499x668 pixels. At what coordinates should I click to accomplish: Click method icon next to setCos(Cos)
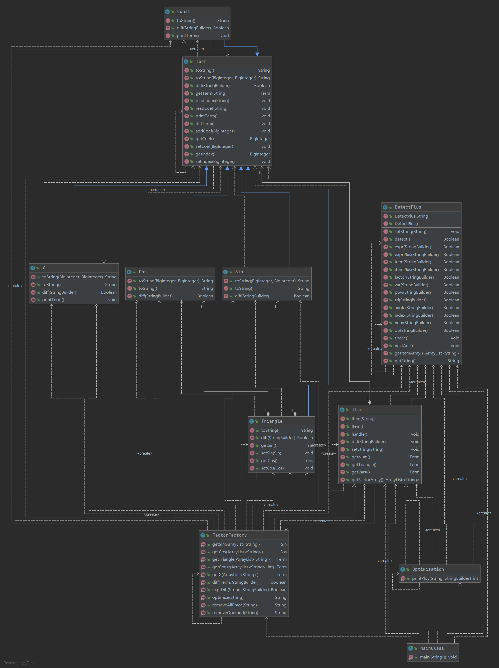point(252,468)
